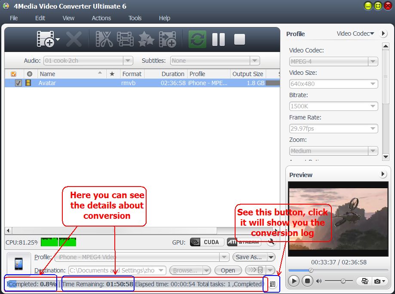Play the preview video
This screenshot has height=294, width=395.
pos(294,281)
